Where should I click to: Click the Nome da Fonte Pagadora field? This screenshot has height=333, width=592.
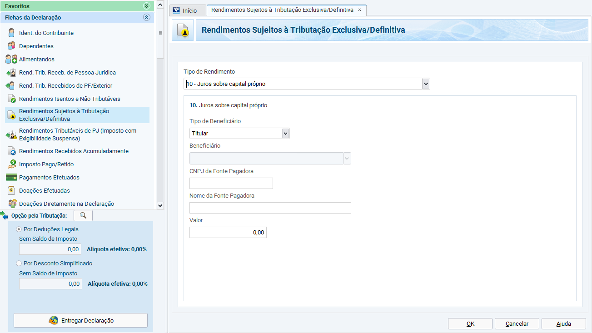[270, 208]
